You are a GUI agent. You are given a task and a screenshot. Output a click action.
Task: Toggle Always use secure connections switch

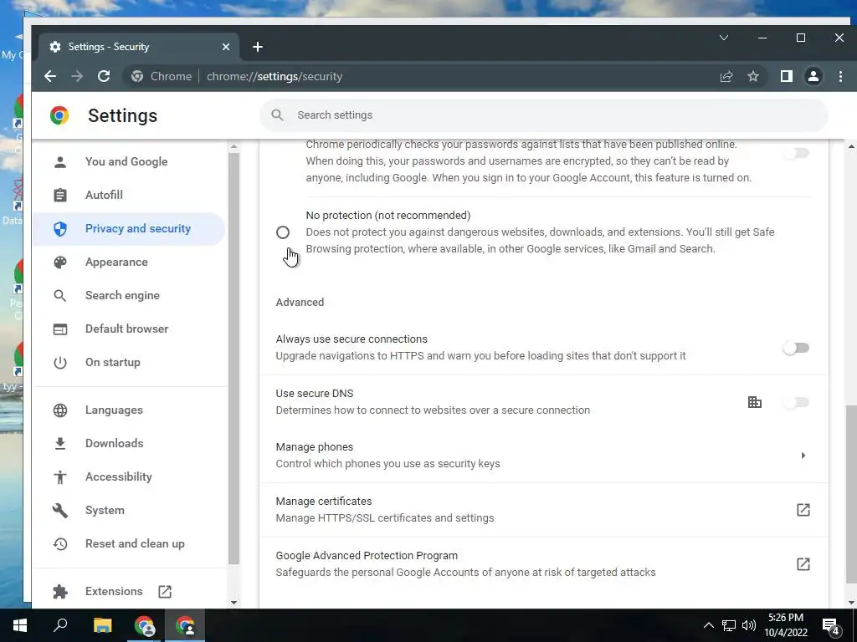[x=796, y=348]
